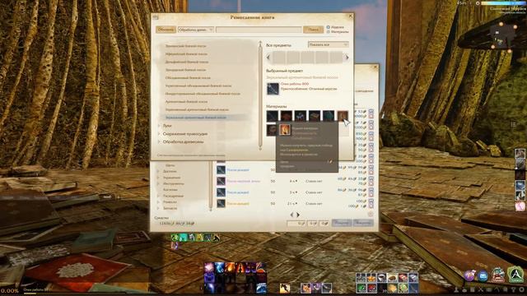Click the bow-shaped first material icon

[x=272, y=116]
